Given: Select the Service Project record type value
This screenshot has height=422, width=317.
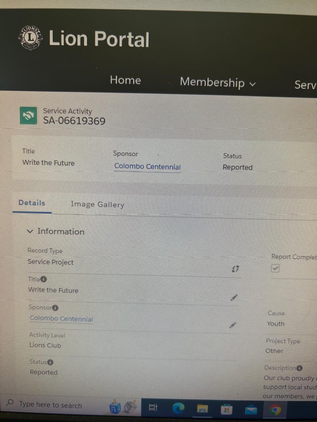Looking at the screenshot, I should tap(51, 262).
